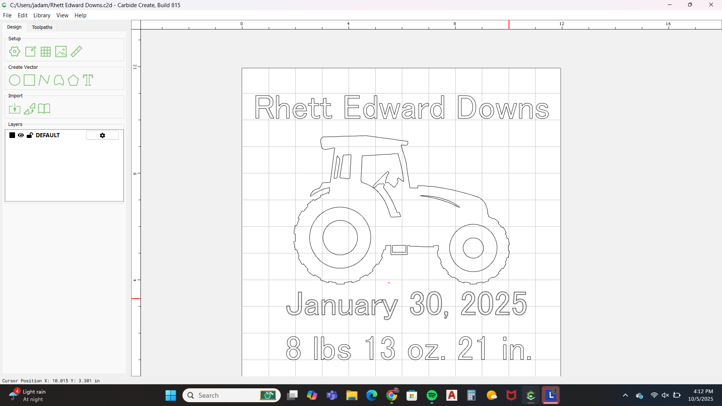This screenshot has height=406, width=722.
Task: Switch to the Toolpaths tab
Action: coord(42,27)
